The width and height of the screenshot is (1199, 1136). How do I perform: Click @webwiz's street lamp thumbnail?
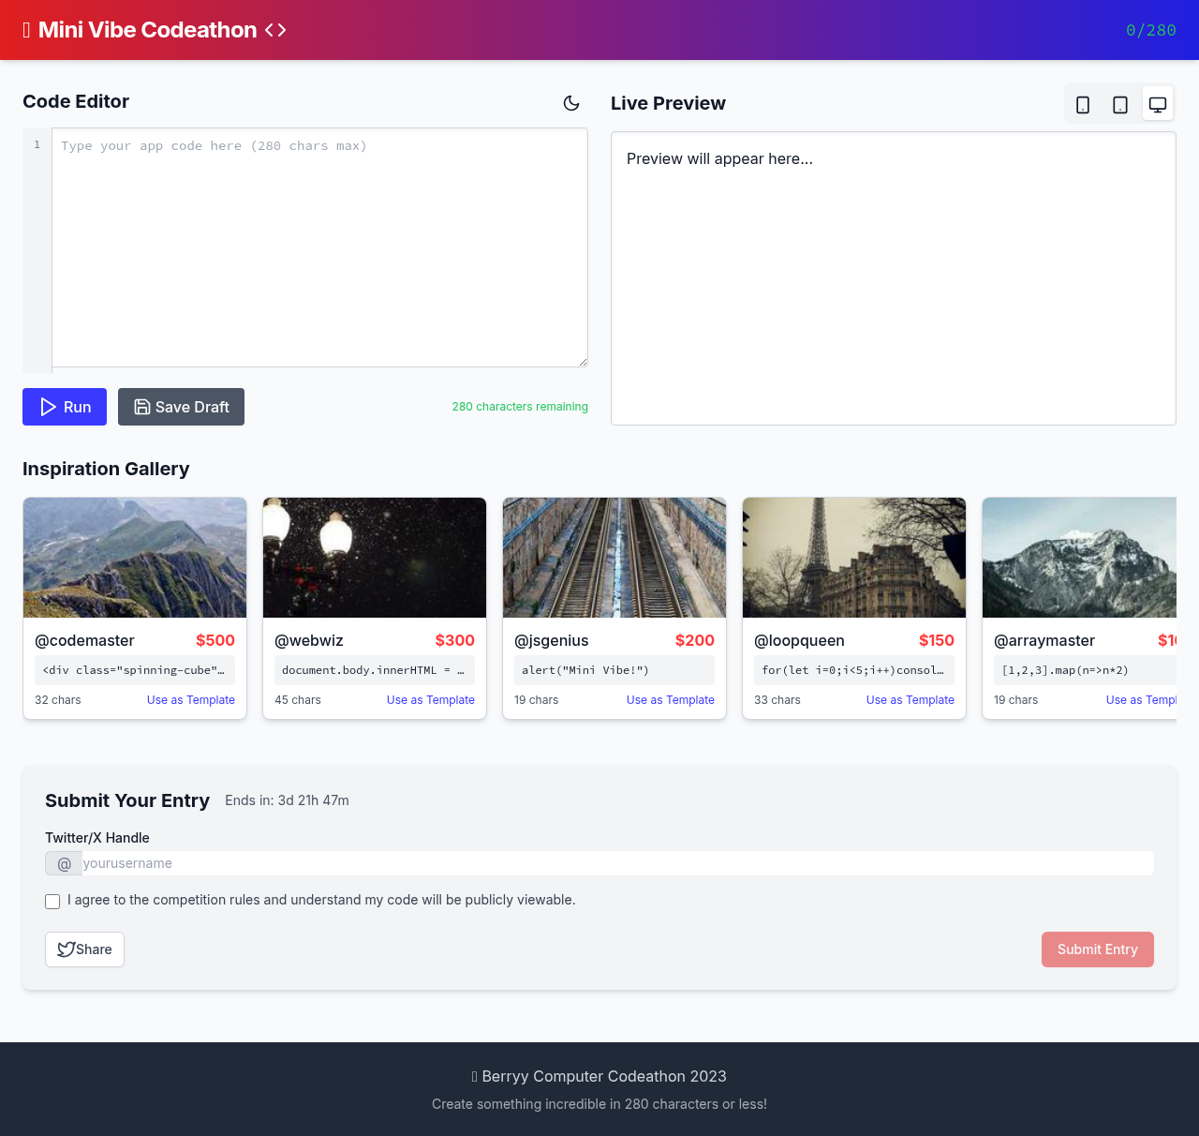tap(374, 557)
